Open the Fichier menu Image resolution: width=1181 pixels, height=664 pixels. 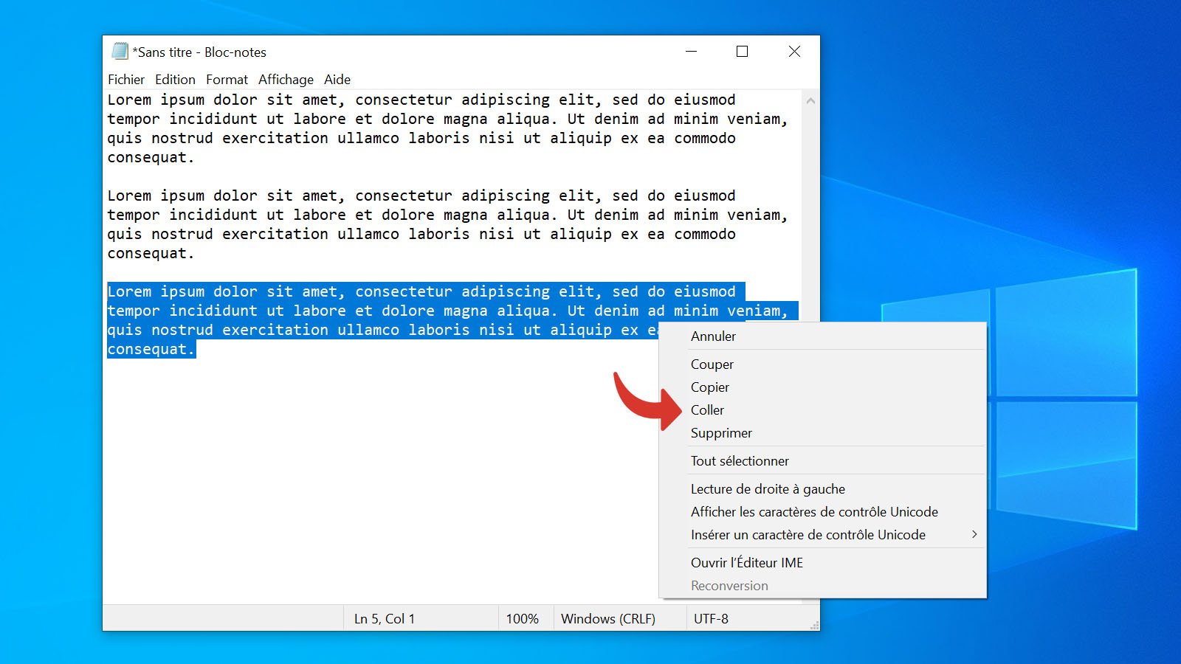pos(126,80)
